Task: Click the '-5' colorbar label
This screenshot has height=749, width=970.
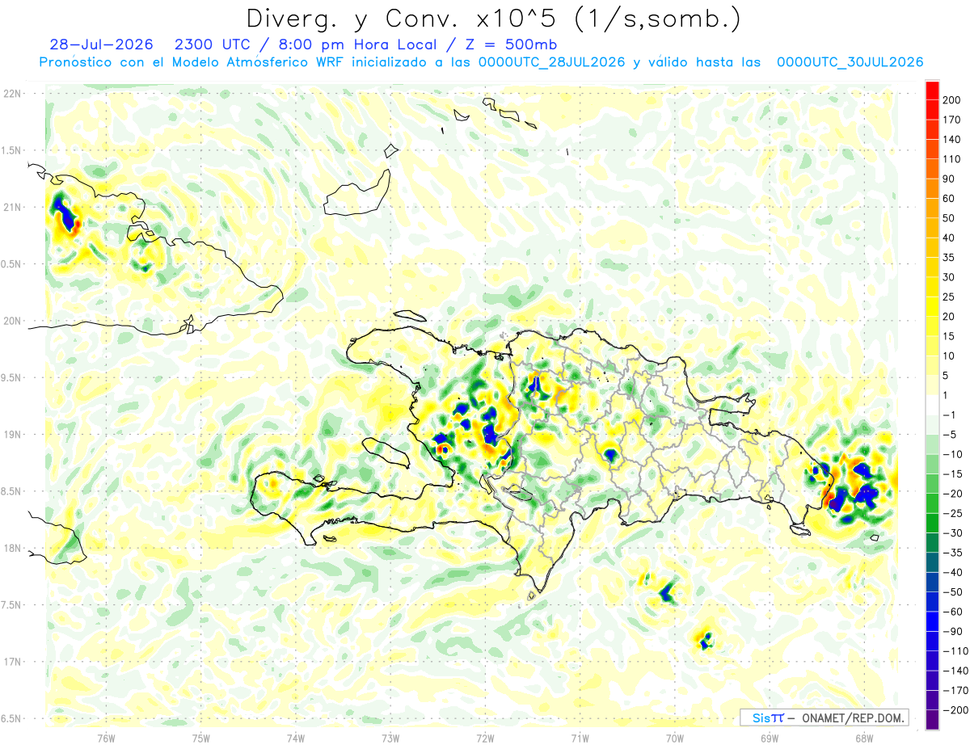Action: (950, 435)
